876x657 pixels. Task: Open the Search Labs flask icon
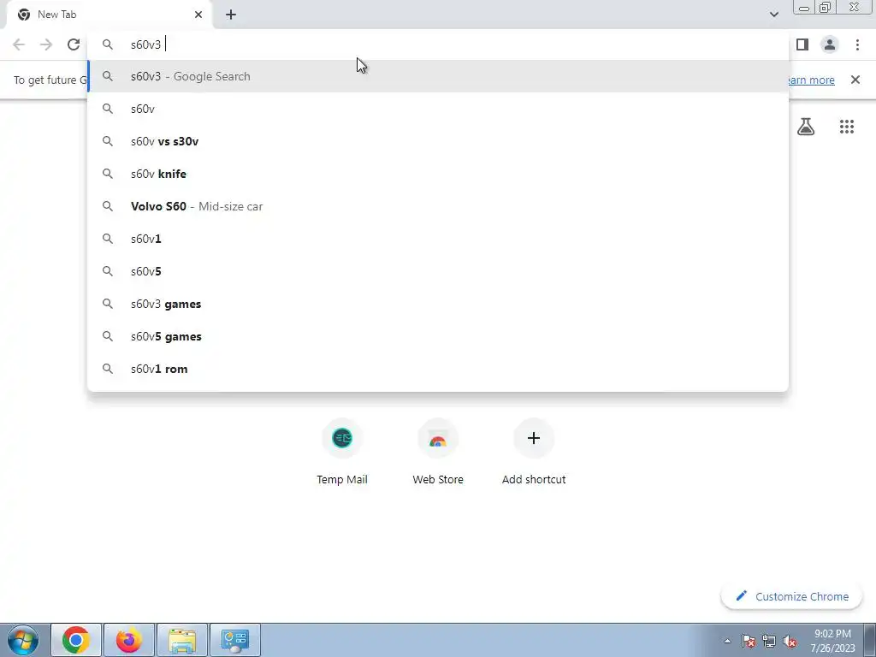[x=806, y=127]
